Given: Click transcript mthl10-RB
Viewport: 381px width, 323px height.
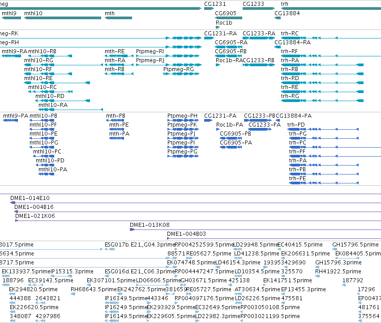Looking at the screenshot, I should point(42,51).
